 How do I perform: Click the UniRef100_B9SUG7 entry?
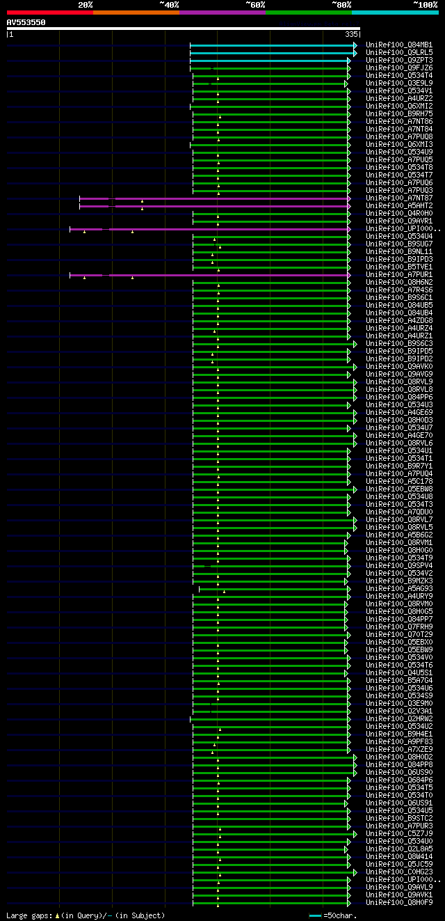coord(399,244)
